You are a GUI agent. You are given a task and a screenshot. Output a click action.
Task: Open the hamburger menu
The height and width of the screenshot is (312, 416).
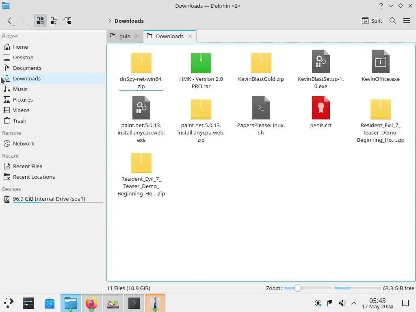coord(406,21)
